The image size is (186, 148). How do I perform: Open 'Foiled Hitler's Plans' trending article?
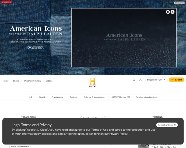click(164, 147)
